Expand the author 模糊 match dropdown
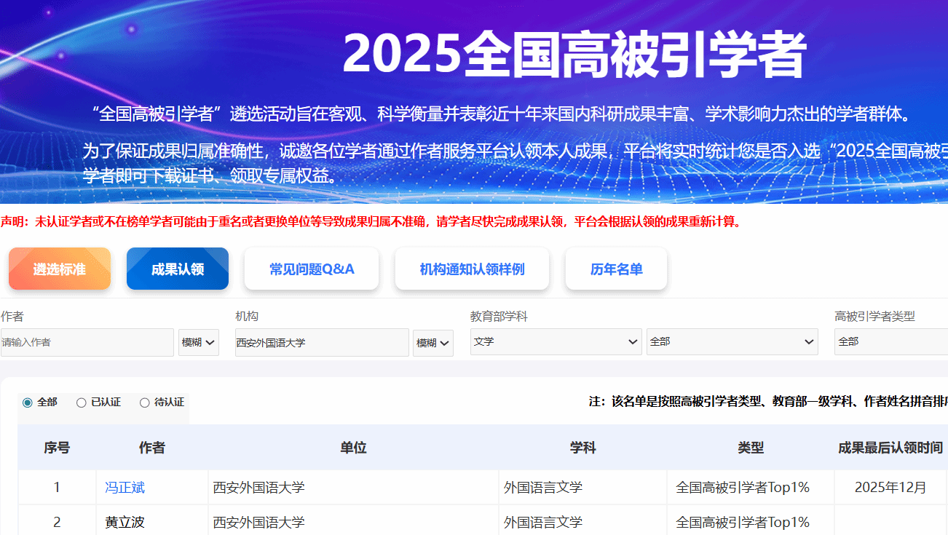The height and width of the screenshot is (535, 948). [199, 342]
